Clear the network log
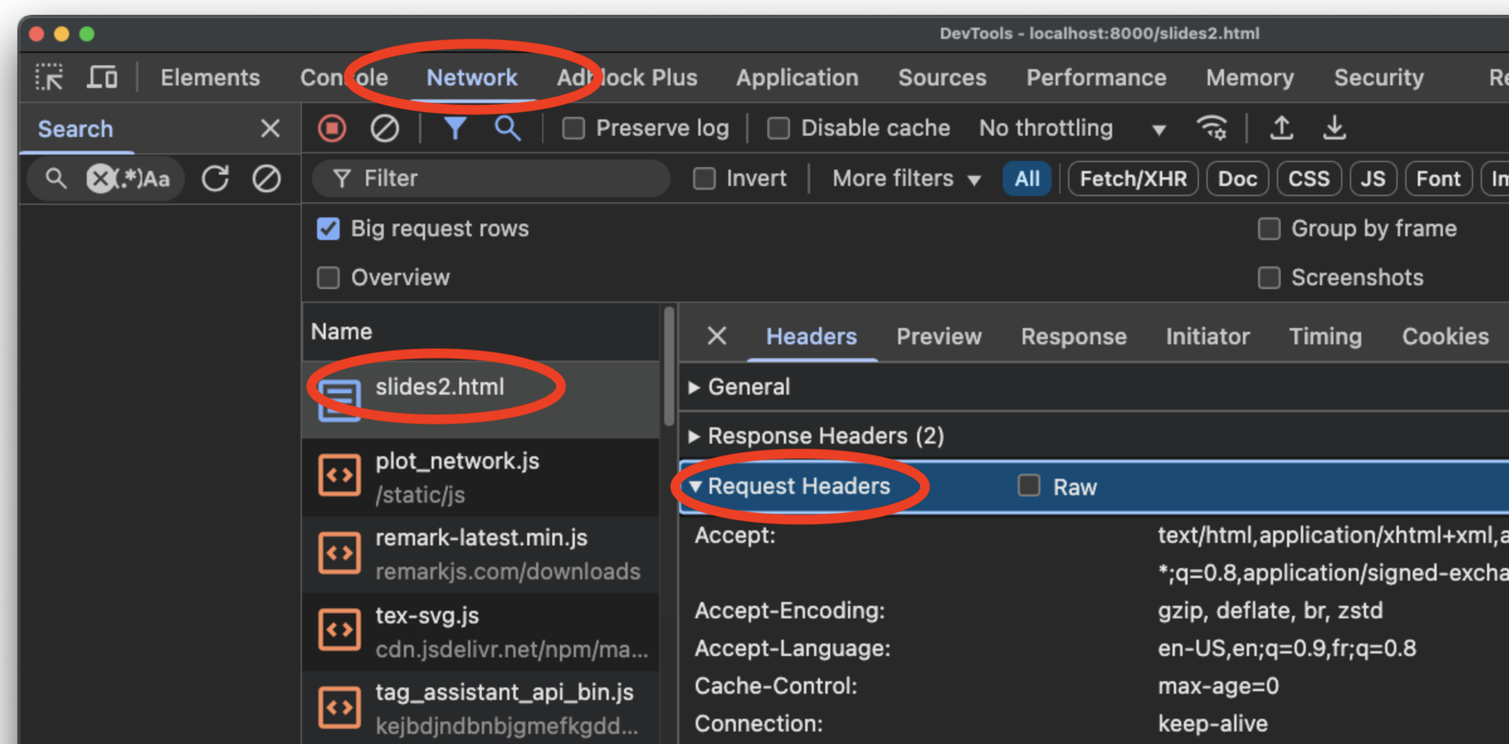Screen dimensions: 1509x744 [384, 128]
